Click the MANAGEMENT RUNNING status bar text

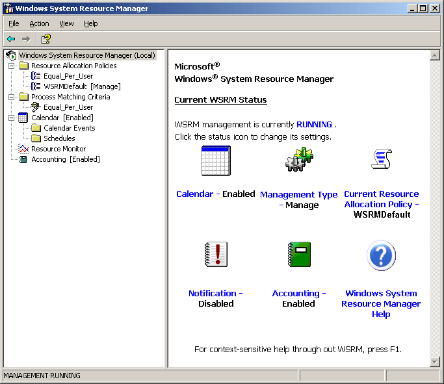click(x=42, y=376)
